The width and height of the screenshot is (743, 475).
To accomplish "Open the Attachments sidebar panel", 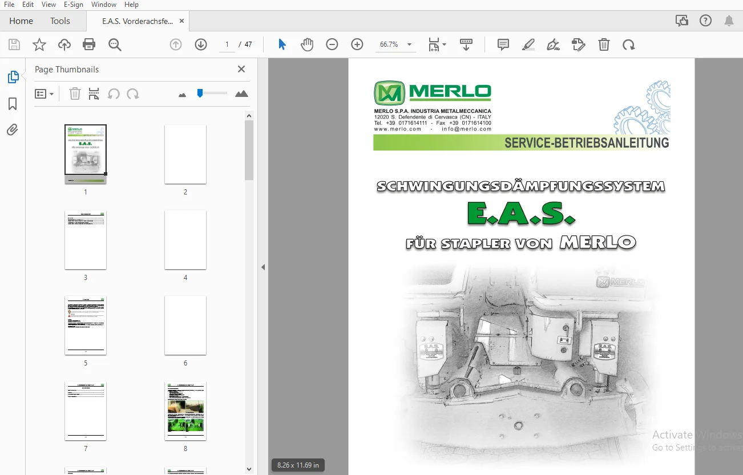I will tap(13, 130).
